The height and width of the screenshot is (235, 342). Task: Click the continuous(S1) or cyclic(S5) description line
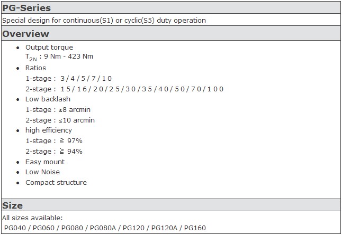point(104,21)
